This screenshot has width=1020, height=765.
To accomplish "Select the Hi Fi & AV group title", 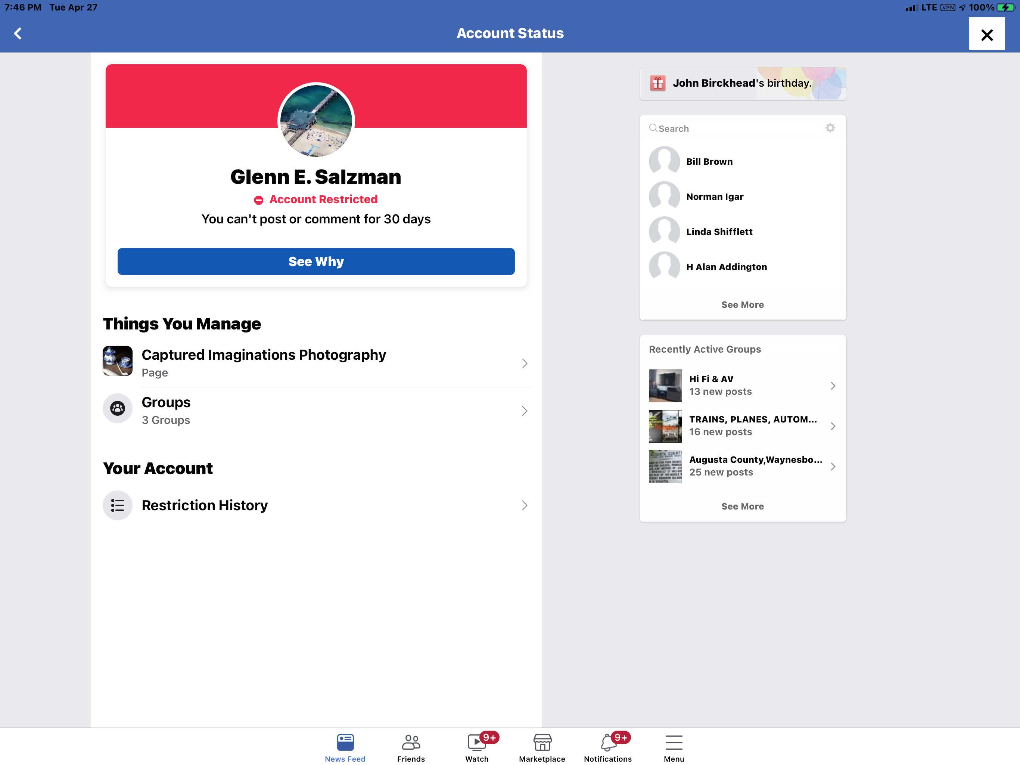I will coord(711,379).
